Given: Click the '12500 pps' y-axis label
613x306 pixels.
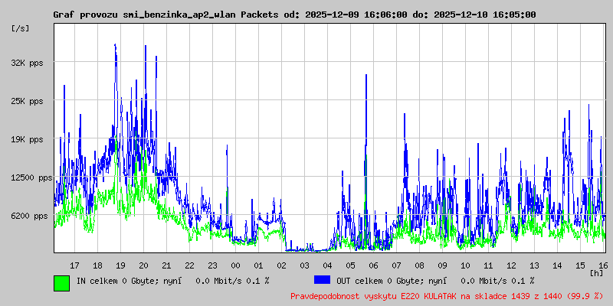Looking at the screenshot, I should (x=31, y=178).
